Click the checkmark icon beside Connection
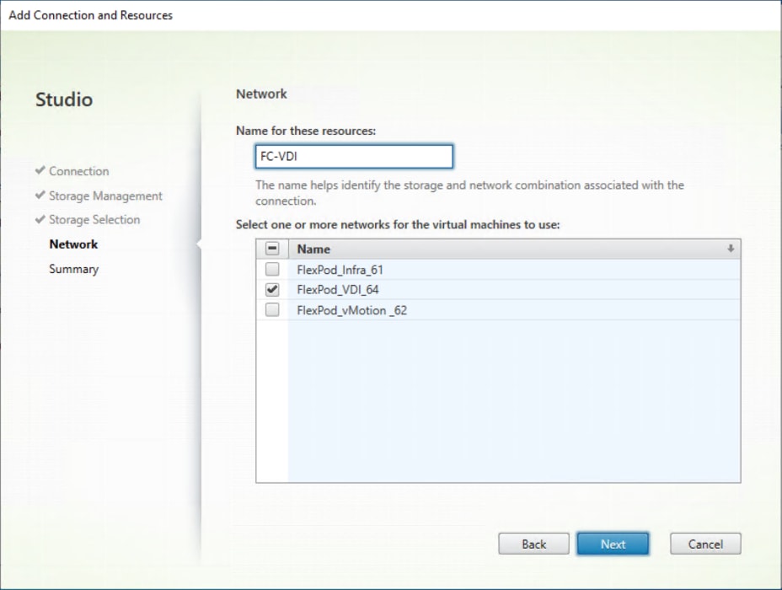782x590 pixels. point(40,170)
